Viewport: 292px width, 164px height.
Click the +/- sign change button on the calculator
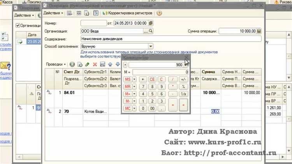pyautogui.click(x=183, y=79)
